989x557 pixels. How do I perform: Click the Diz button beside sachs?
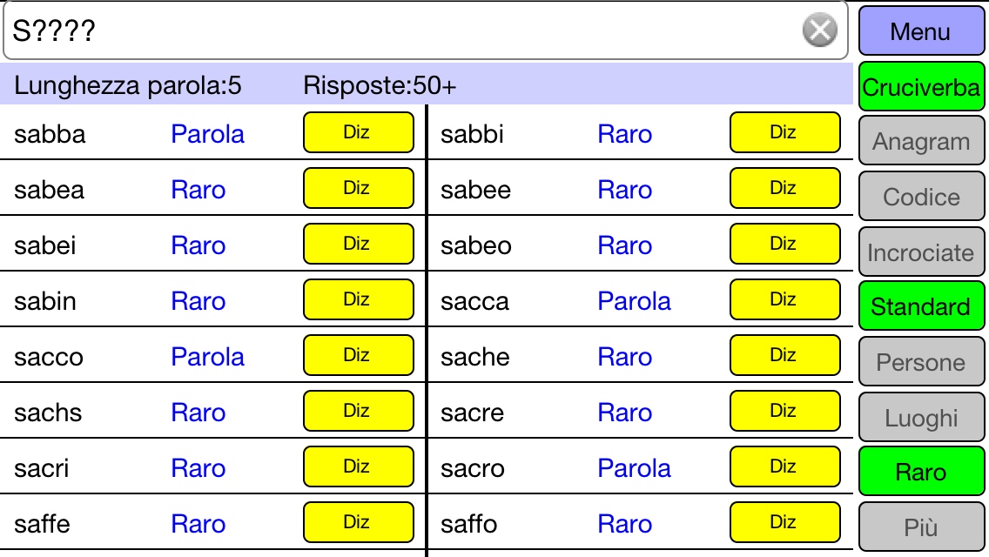coord(359,412)
